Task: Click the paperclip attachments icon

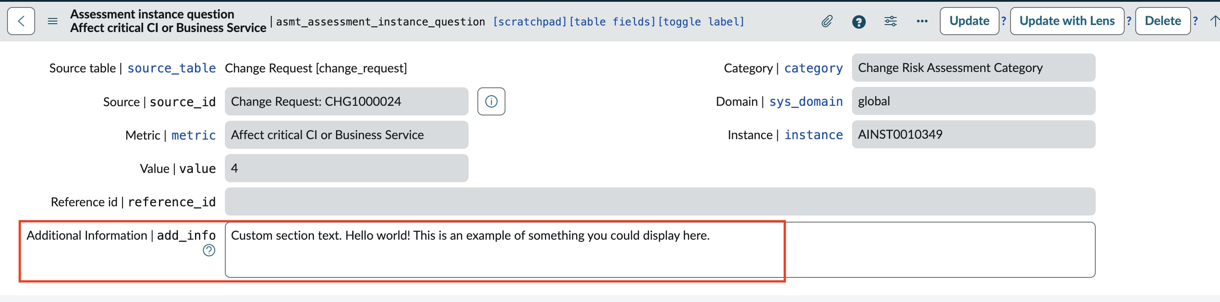Action: pyautogui.click(x=827, y=22)
